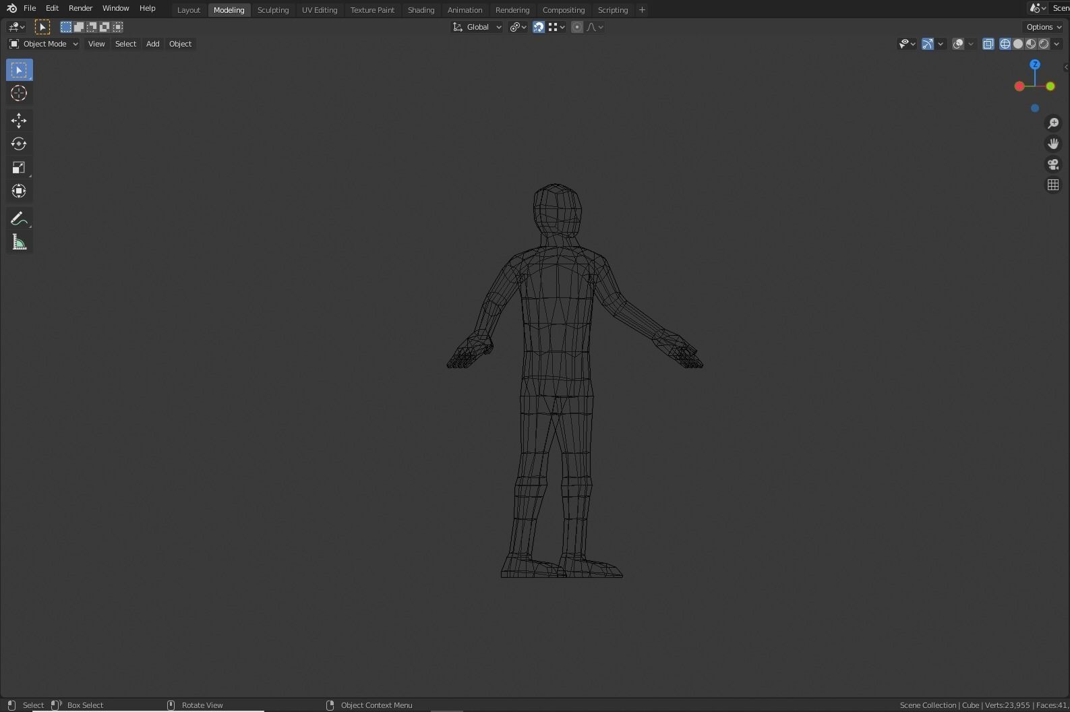Expand the sidebar with small arrow
Viewport: 1070px width, 712px height.
1066,67
